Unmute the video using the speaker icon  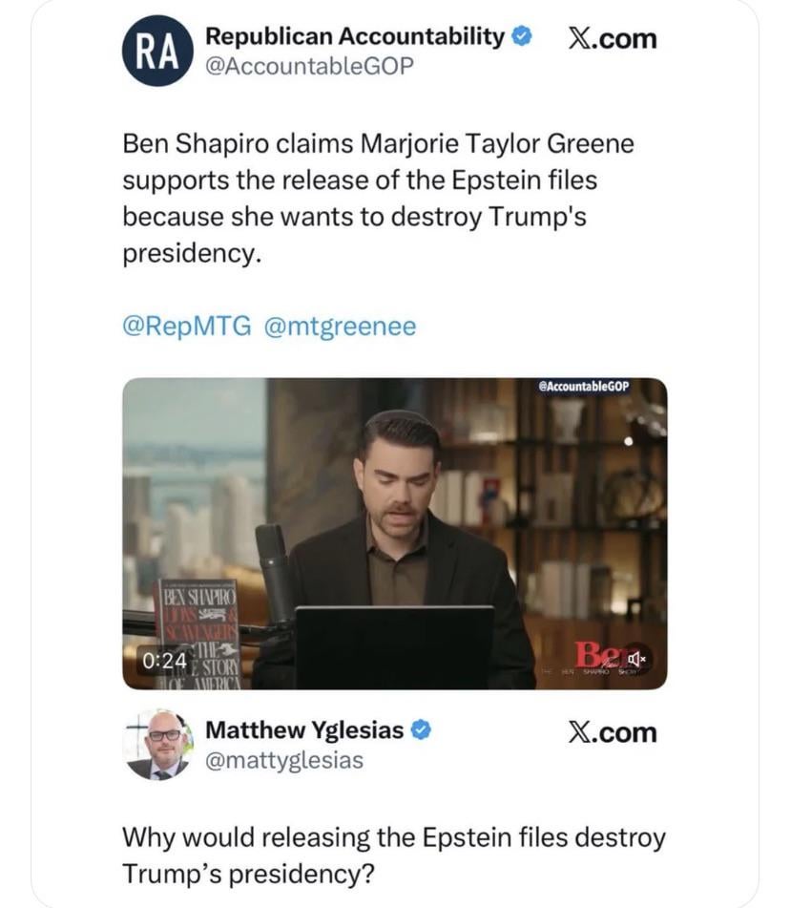pos(636,659)
